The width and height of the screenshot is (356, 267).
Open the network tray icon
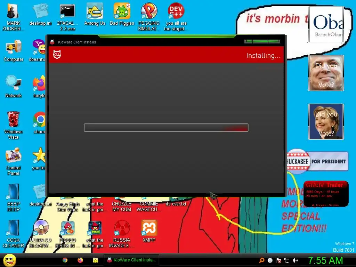point(287,260)
